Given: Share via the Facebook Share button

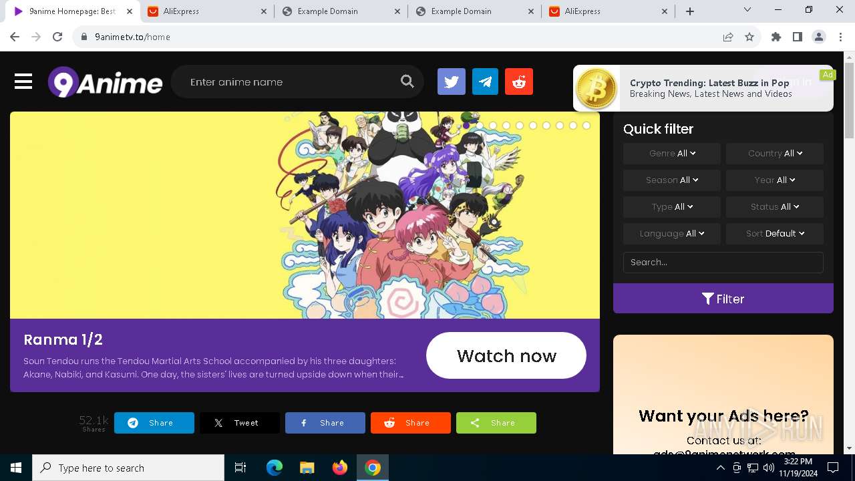Looking at the screenshot, I should coord(325,423).
